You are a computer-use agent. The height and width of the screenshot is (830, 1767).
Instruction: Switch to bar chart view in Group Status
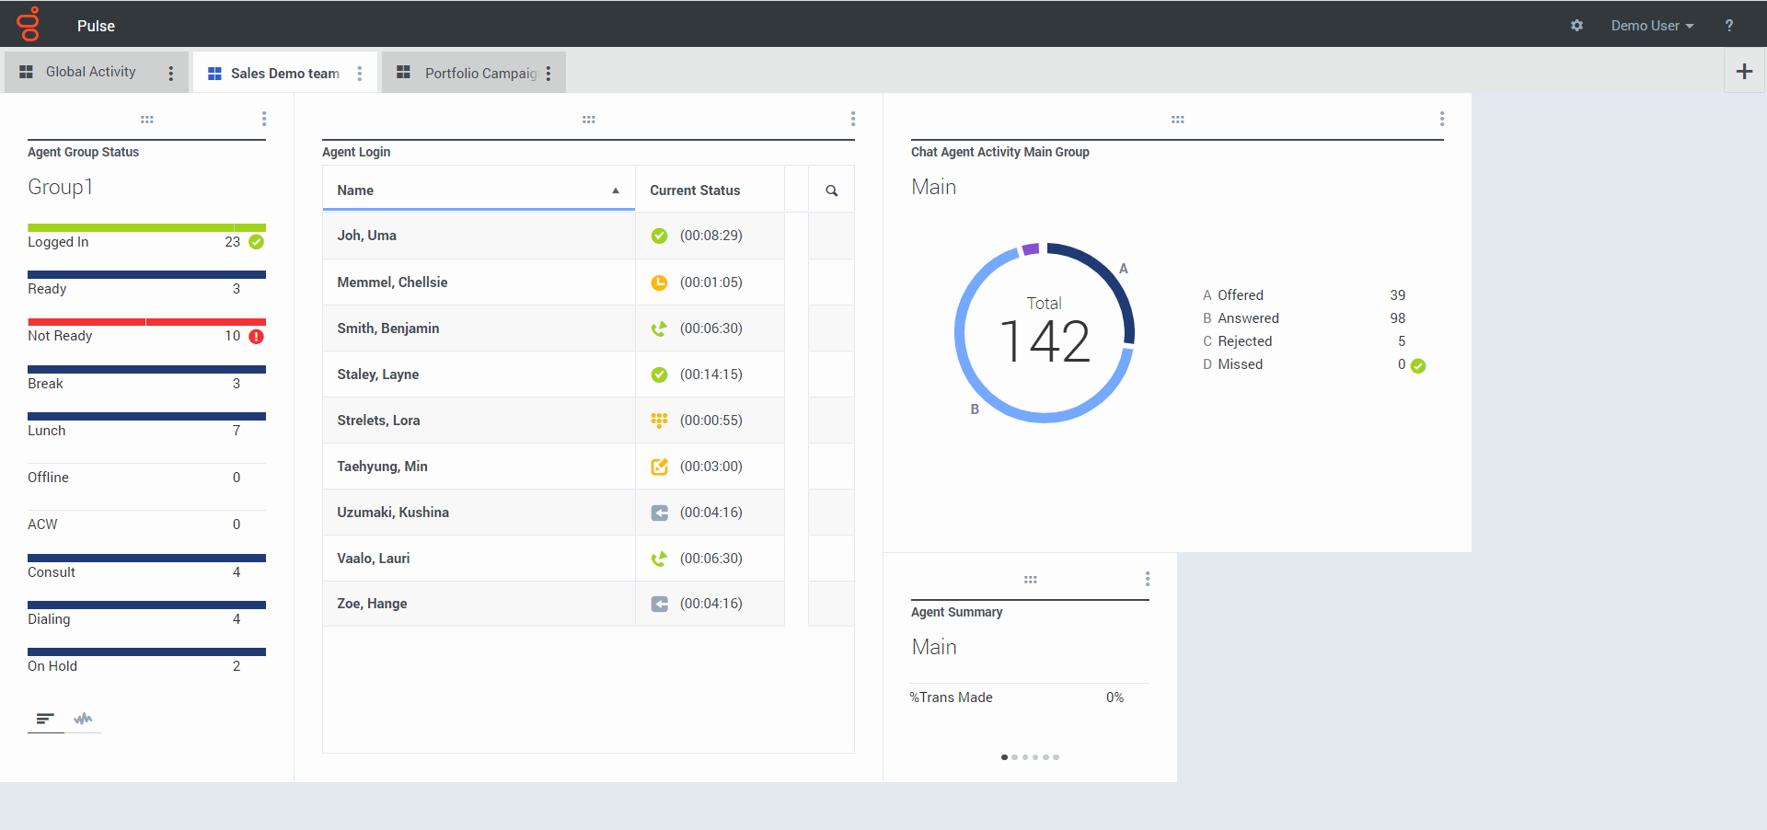click(45, 719)
